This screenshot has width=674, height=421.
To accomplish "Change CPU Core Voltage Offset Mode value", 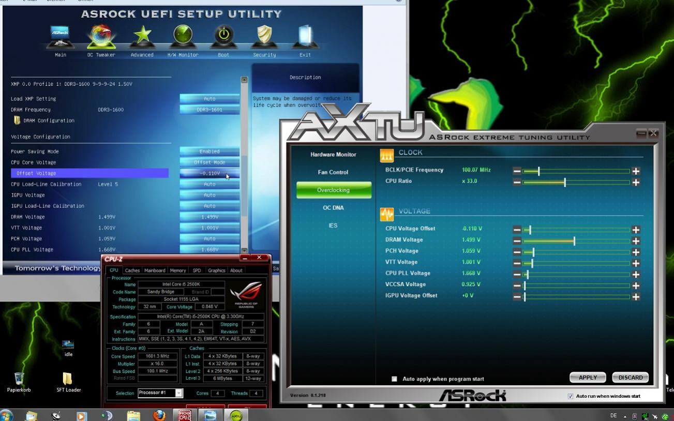I will click(209, 162).
